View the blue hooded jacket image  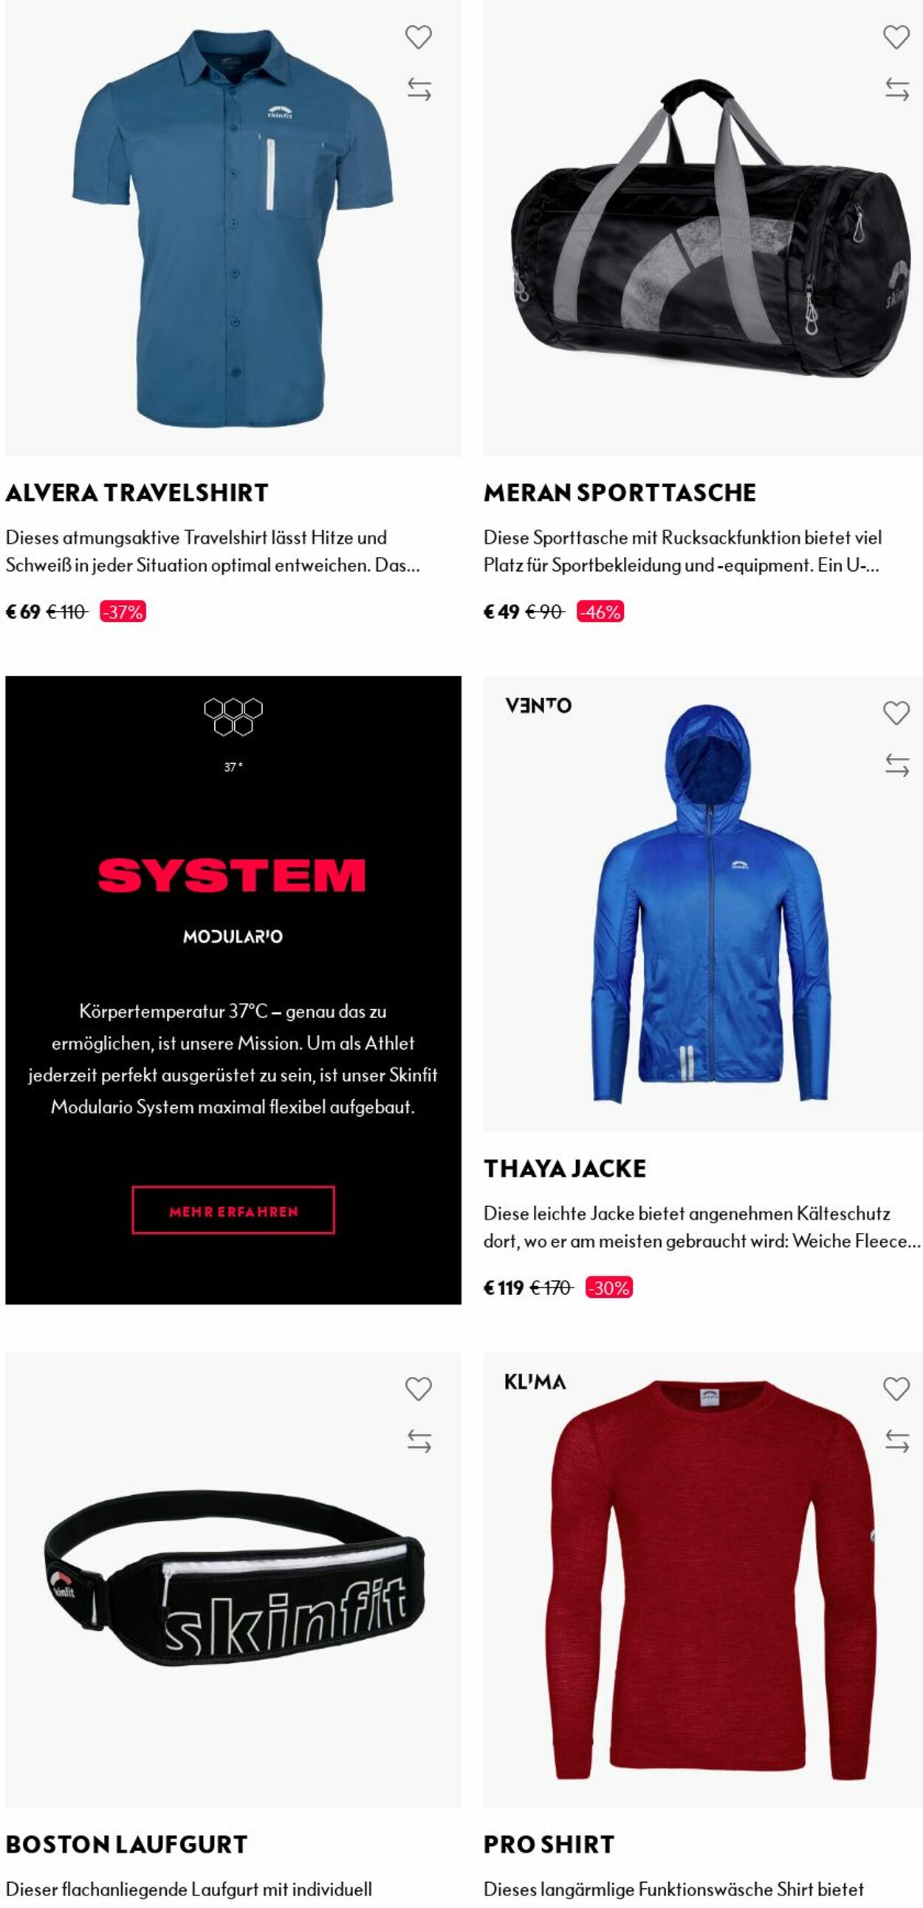point(703,903)
